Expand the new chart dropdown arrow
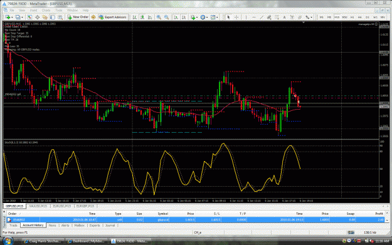Viewport: 392px width, 245px height. [x=13, y=18]
